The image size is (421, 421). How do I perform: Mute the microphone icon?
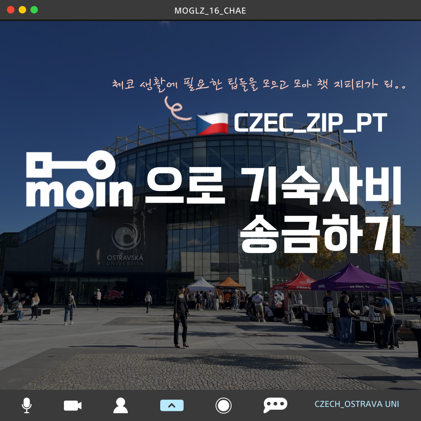[x=27, y=405]
